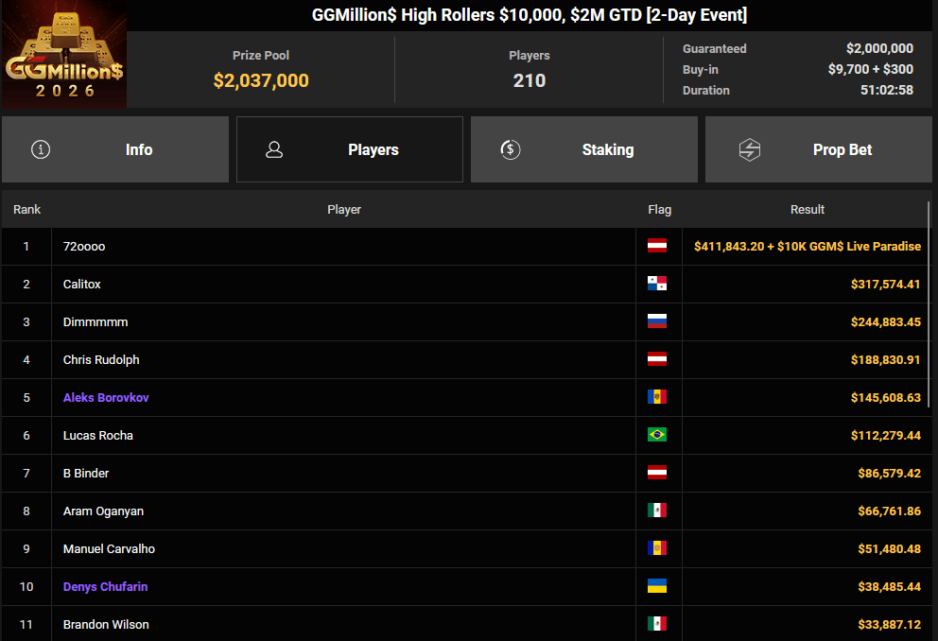The image size is (938, 641).
Task: Click the Player column header
Action: tap(344, 210)
